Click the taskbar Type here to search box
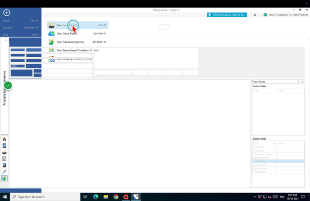Screen dimensions: 310x201 coord(45,197)
